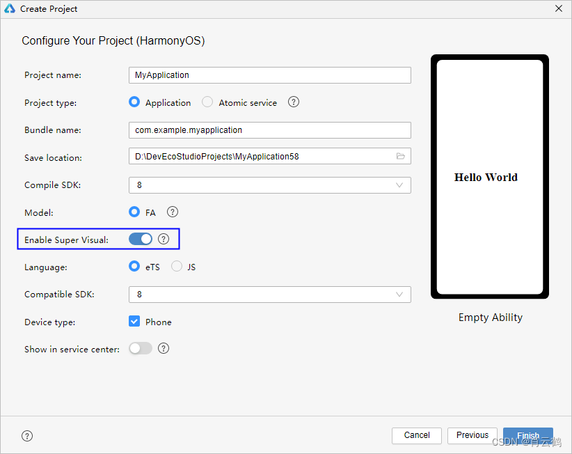This screenshot has width=572, height=454.
Task: Open the Compatible SDK dropdown
Action: 270,295
